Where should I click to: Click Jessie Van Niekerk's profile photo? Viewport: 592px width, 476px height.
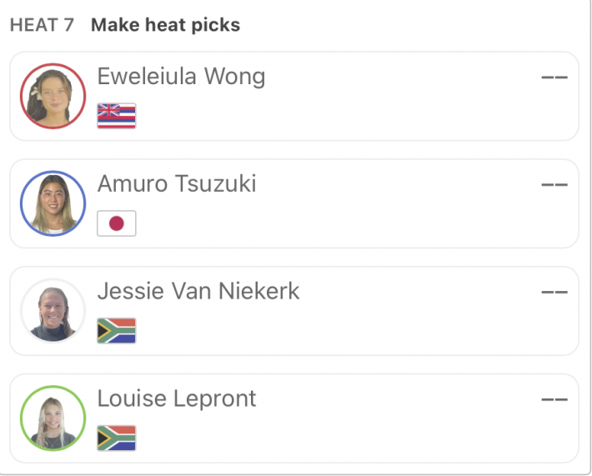pos(53,311)
